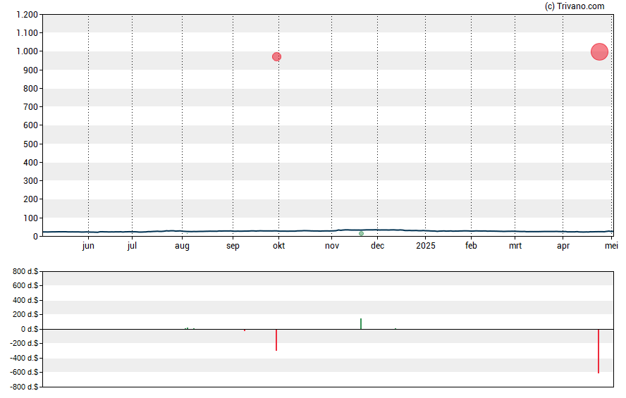This screenshot has width=626, height=398.
Task: Click the -800 d.$ label
Action: click(24, 387)
